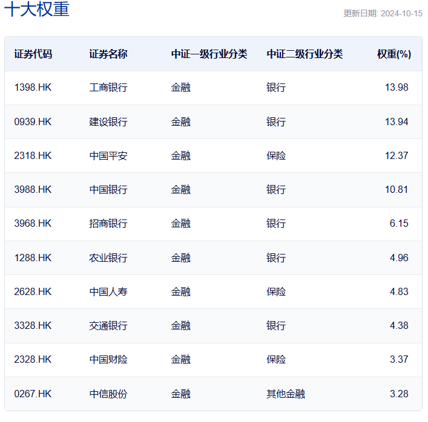Click 金融 in the 招商银行 row
The width and height of the screenshot is (428, 422).
click(180, 223)
